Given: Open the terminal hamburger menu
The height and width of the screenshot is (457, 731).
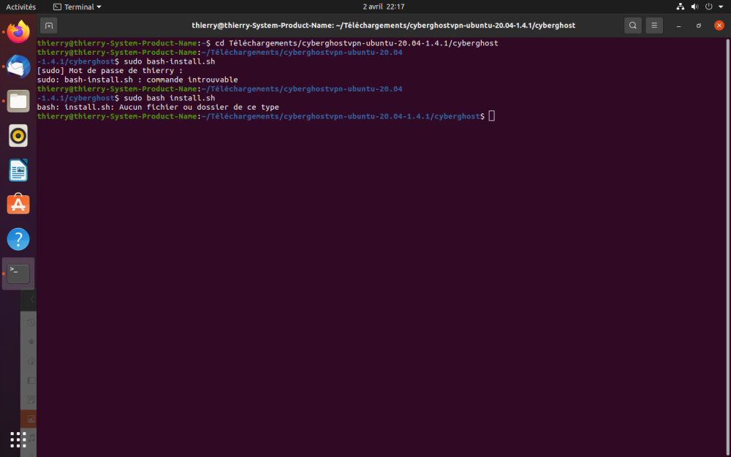Looking at the screenshot, I should click(654, 25).
